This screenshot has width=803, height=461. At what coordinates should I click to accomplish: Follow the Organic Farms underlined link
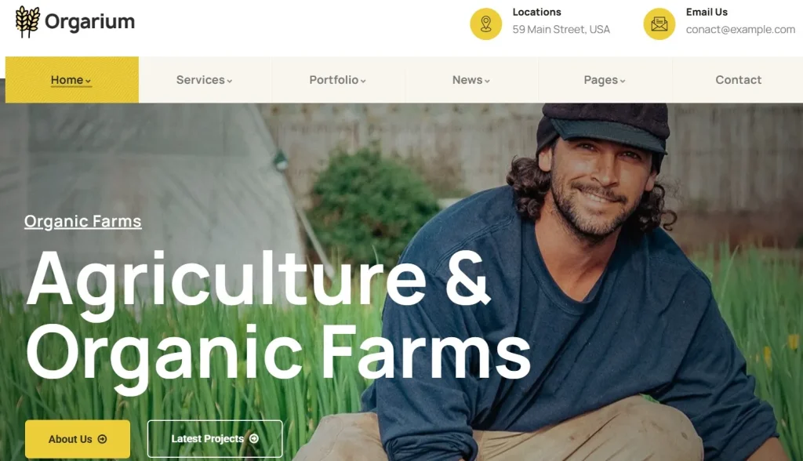[x=82, y=221]
